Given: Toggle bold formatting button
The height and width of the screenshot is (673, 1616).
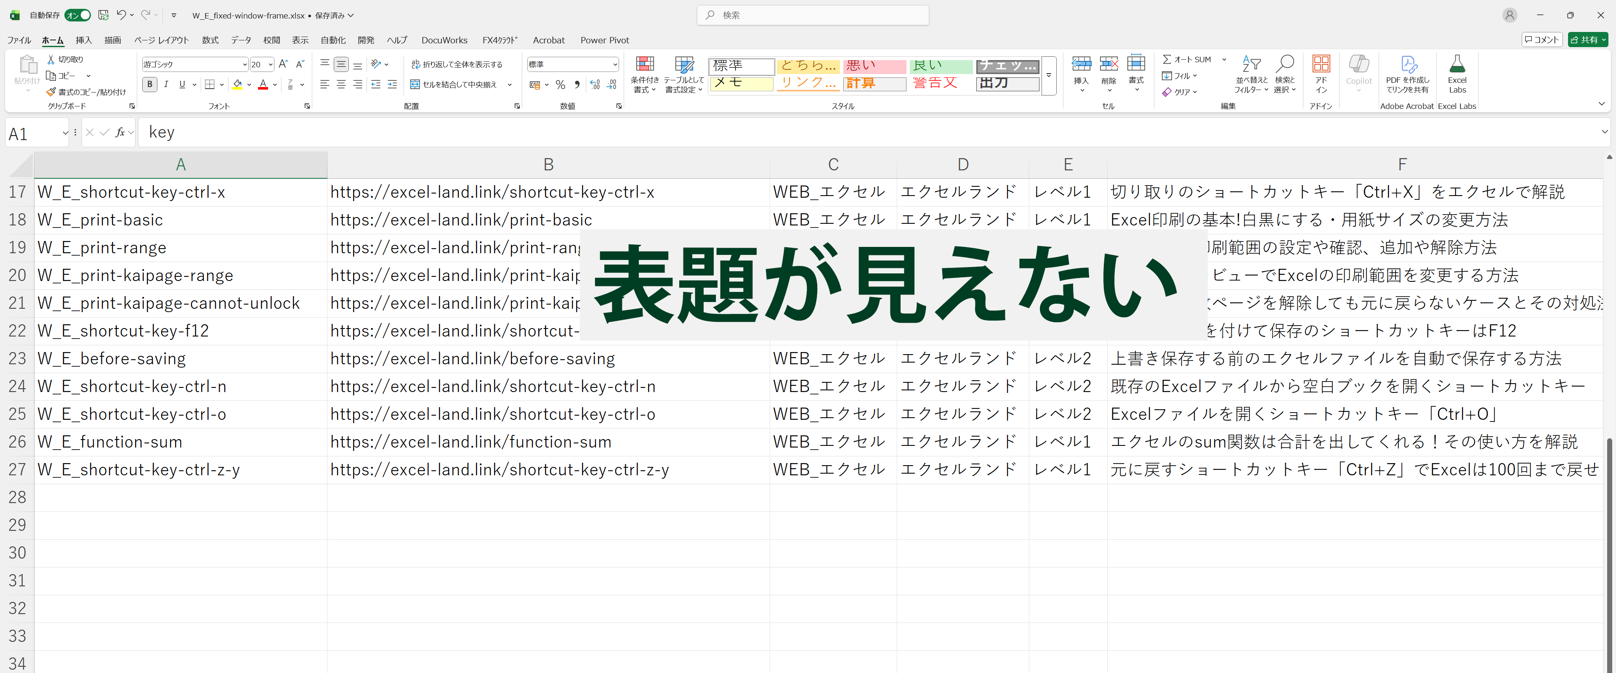Looking at the screenshot, I should [x=149, y=85].
